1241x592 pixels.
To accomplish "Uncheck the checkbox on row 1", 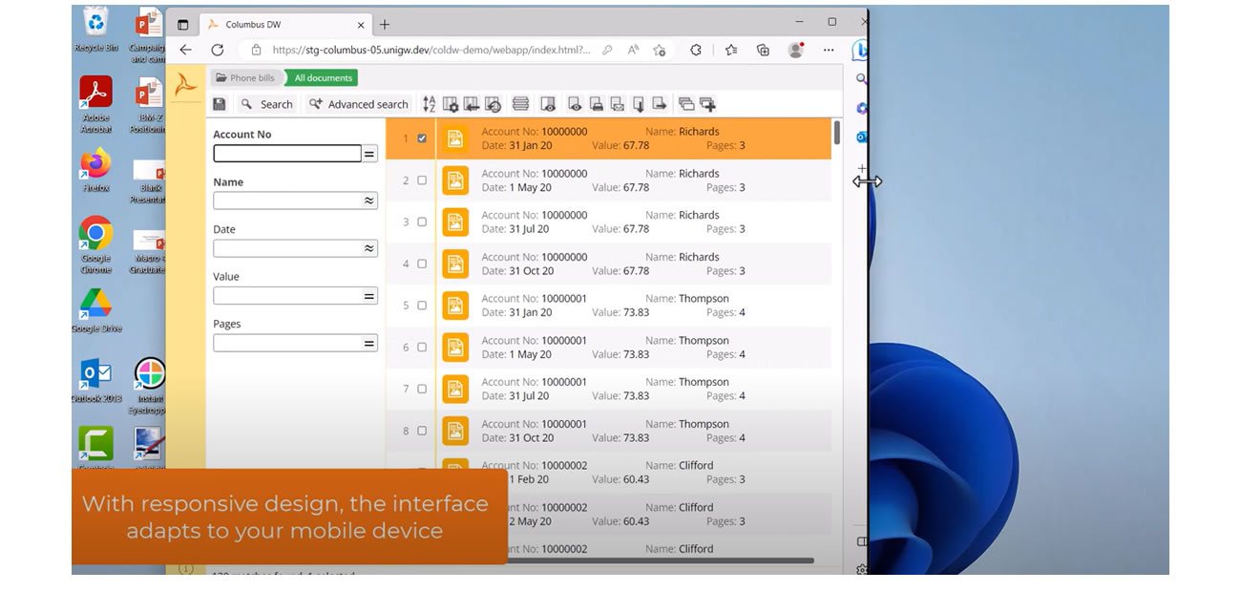I will [423, 137].
